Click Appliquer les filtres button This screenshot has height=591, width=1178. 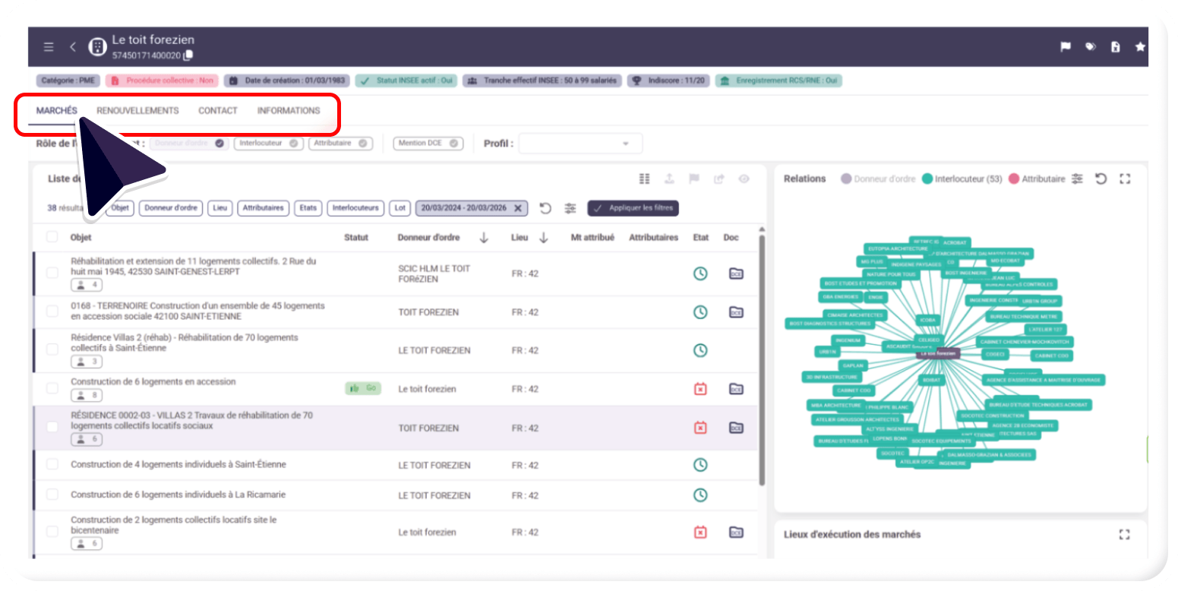[x=633, y=208]
